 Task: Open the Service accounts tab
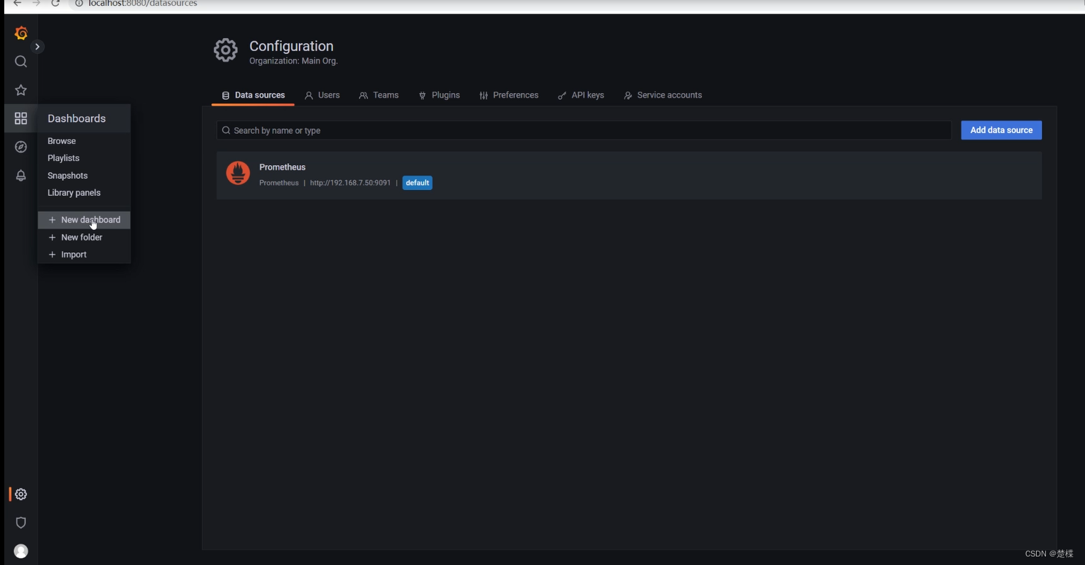coord(663,95)
